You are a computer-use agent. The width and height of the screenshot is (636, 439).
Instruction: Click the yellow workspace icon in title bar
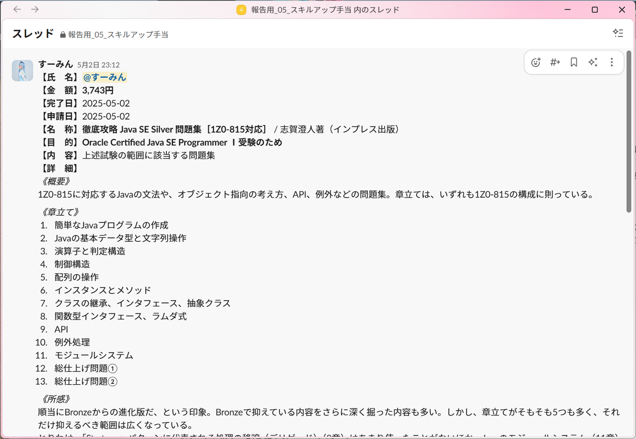pos(241,10)
